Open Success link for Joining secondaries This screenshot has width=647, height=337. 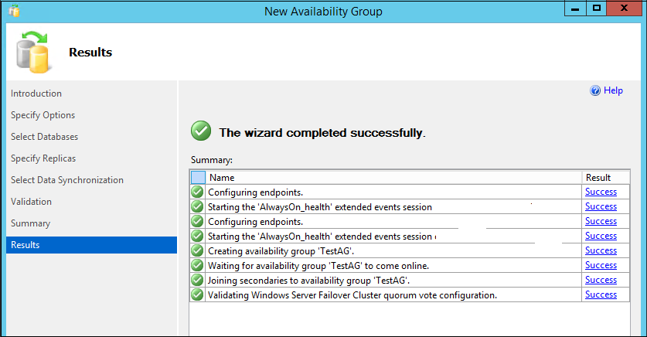[601, 280]
